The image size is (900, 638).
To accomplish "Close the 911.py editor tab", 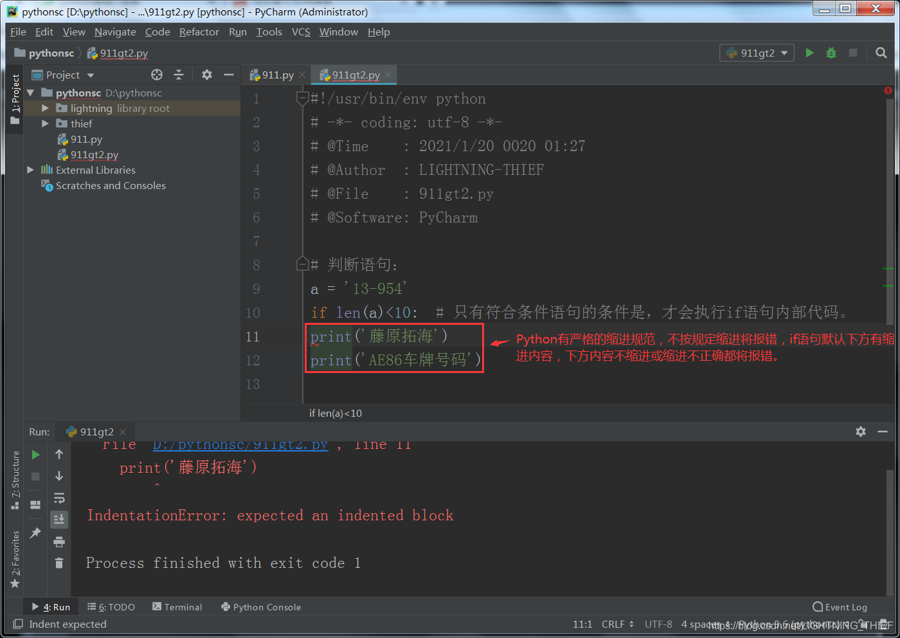I will pyautogui.click(x=302, y=75).
